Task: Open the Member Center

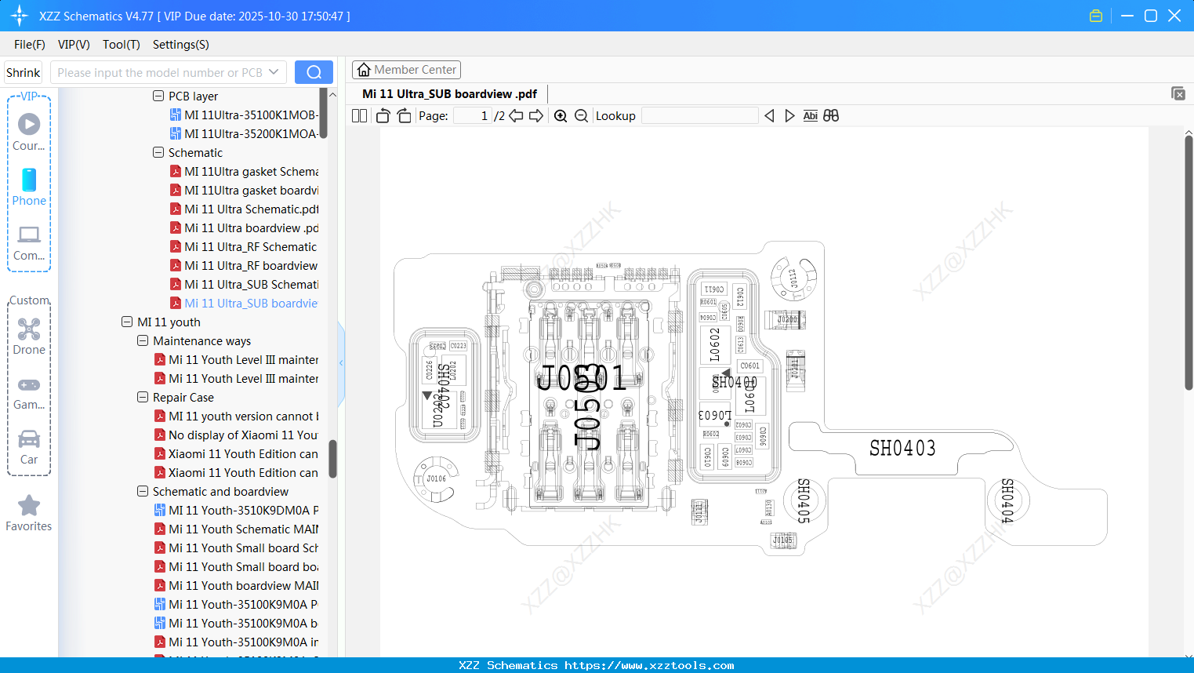Action: click(406, 69)
